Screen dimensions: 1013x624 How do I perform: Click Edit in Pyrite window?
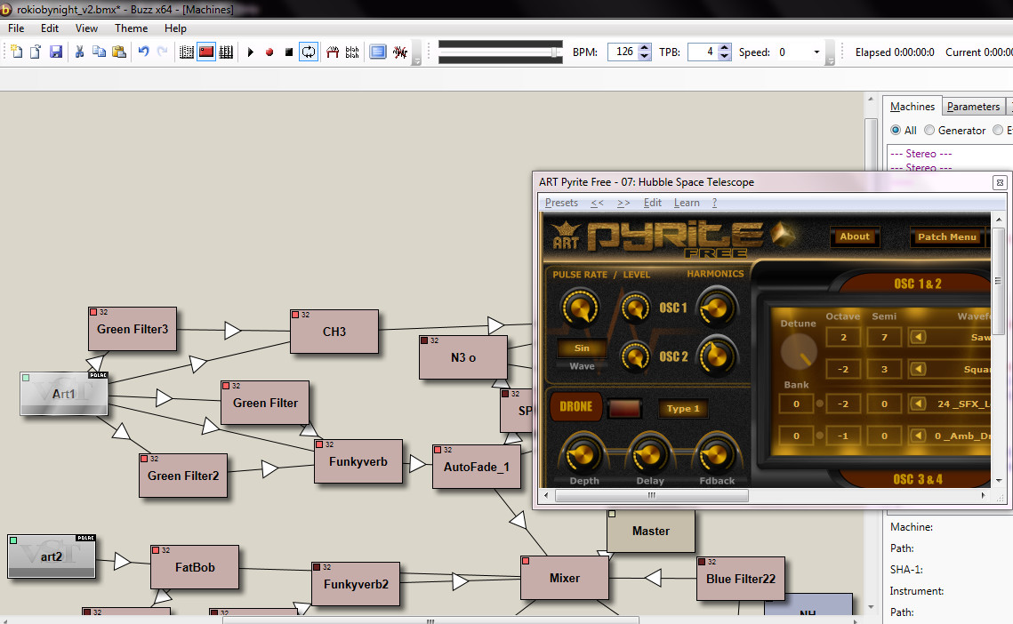click(653, 203)
